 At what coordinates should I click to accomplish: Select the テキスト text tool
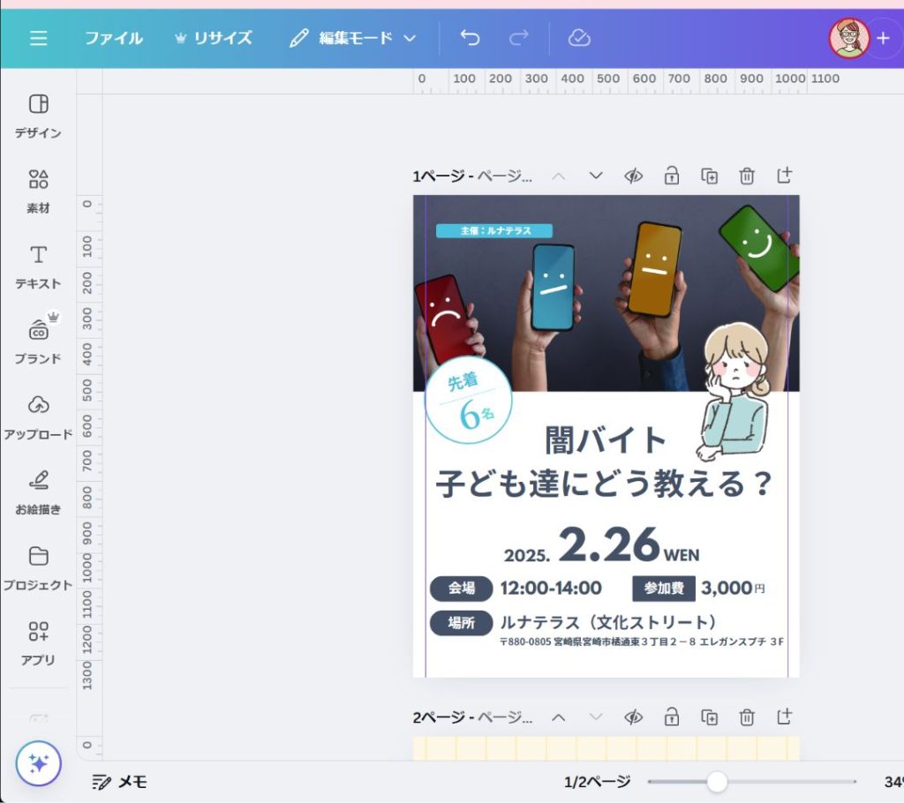point(38,266)
